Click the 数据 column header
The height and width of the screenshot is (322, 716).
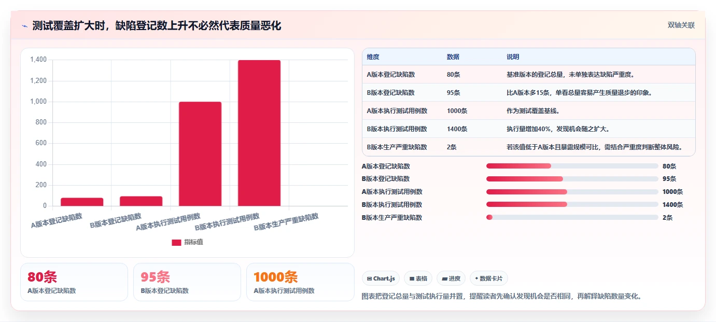453,57
